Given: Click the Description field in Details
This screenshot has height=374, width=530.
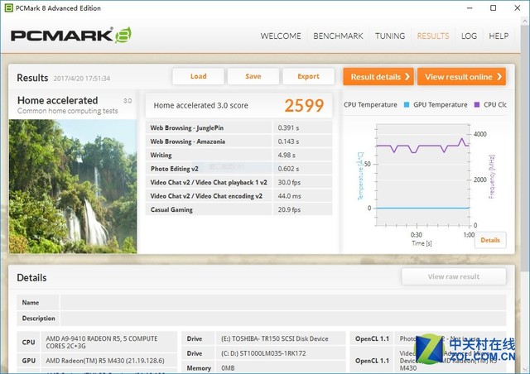Looking at the screenshot, I should pyautogui.click(x=283, y=319).
